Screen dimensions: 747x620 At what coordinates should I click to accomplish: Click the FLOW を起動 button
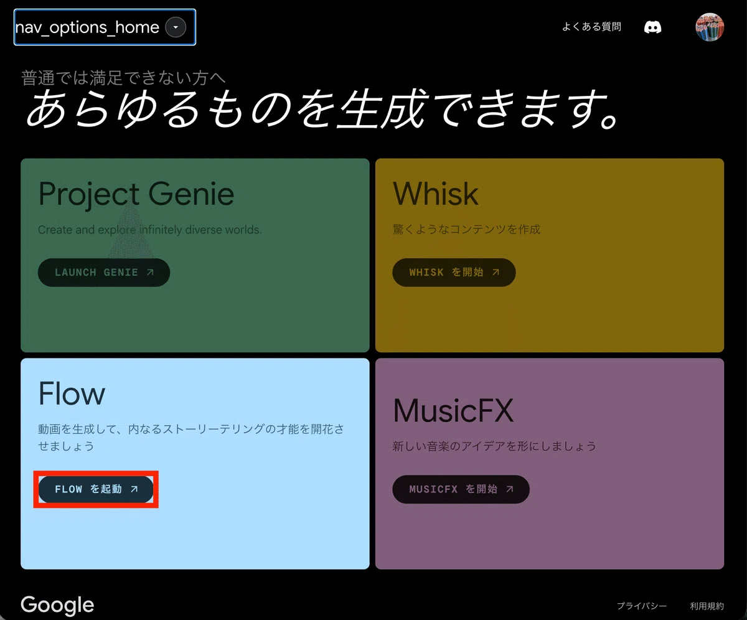coord(96,489)
